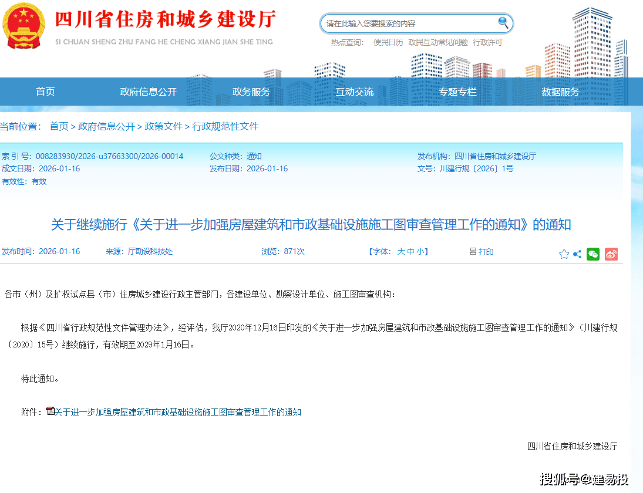Open the PDF attachment icon
Image resolution: width=643 pixels, height=493 pixels.
(50, 411)
